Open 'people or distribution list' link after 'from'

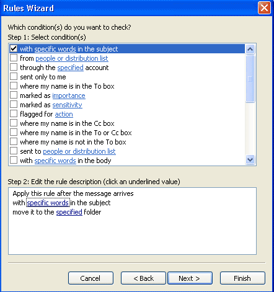coord(72,58)
